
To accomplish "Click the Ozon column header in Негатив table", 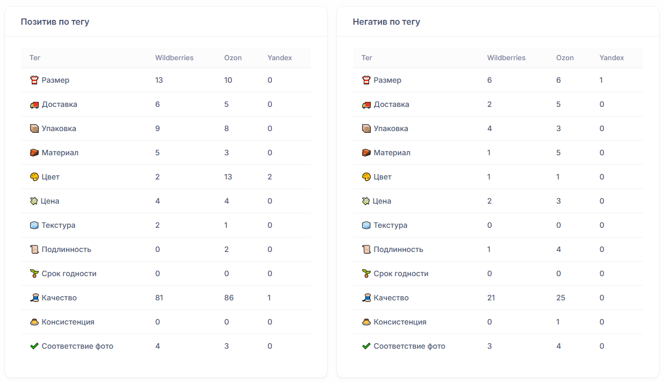I will pyautogui.click(x=565, y=58).
